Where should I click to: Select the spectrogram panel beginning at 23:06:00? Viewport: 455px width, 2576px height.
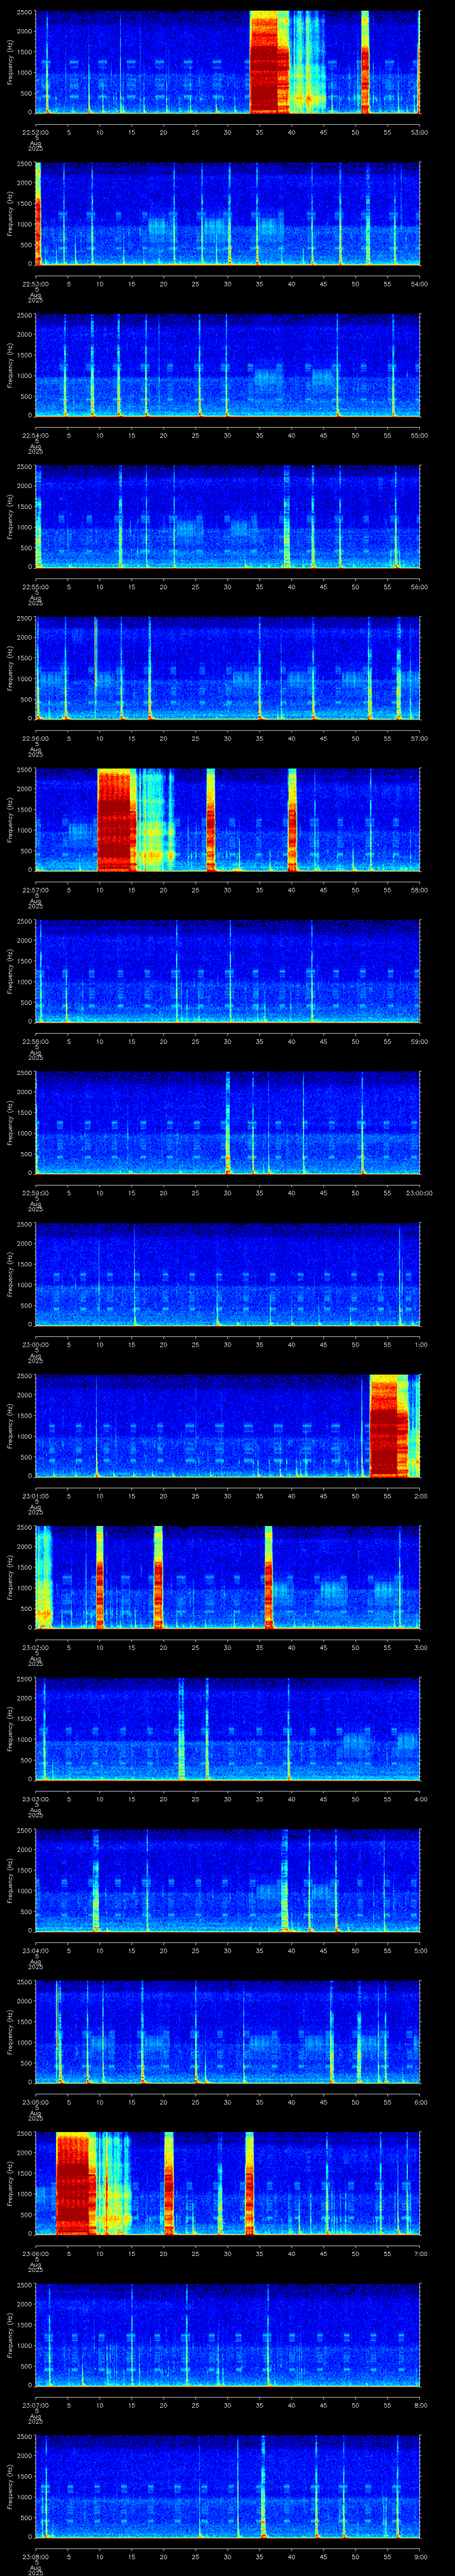[x=227, y=2183]
